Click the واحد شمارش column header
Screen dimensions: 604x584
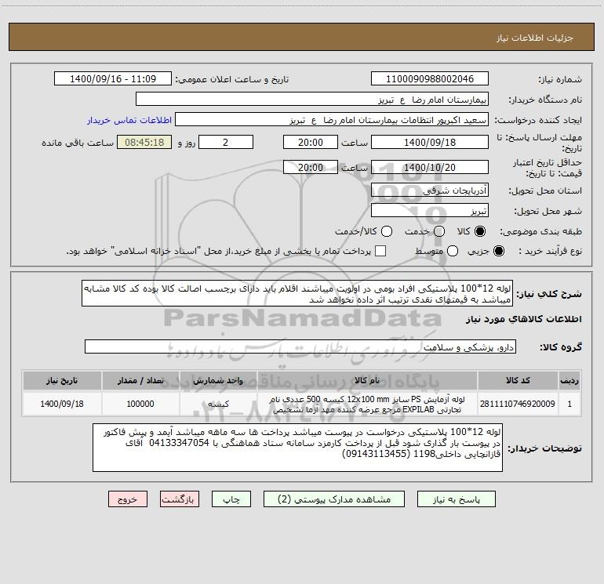point(218,380)
